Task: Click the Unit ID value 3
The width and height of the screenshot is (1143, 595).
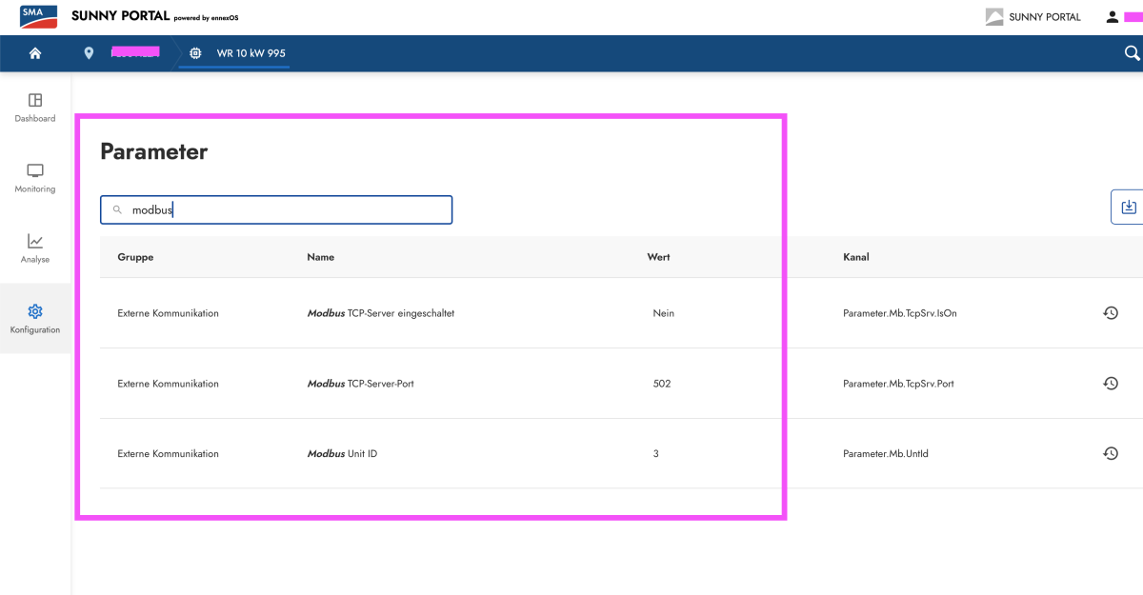Action: tap(656, 454)
